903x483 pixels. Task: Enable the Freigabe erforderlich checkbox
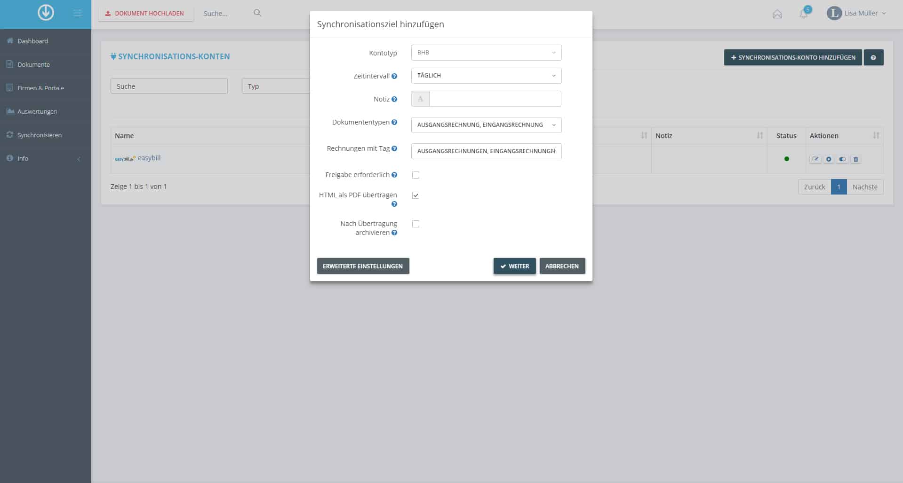tap(416, 175)
